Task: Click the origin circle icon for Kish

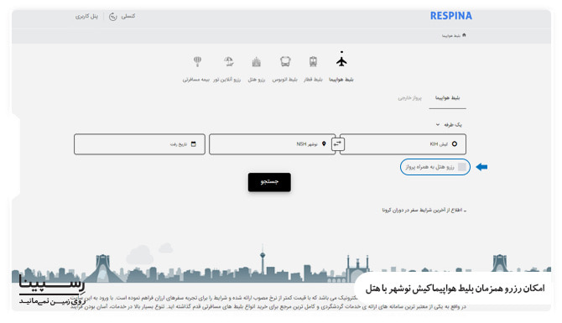Action: [454, 143]
